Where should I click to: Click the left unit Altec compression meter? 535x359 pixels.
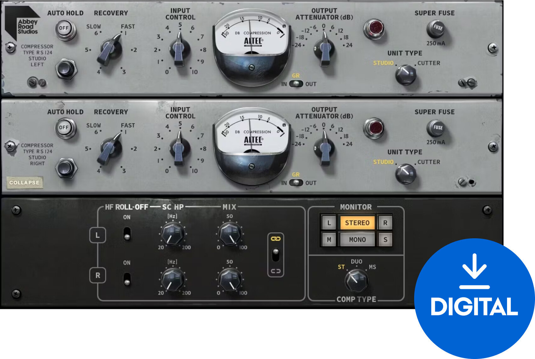click(x=251, y=47)
